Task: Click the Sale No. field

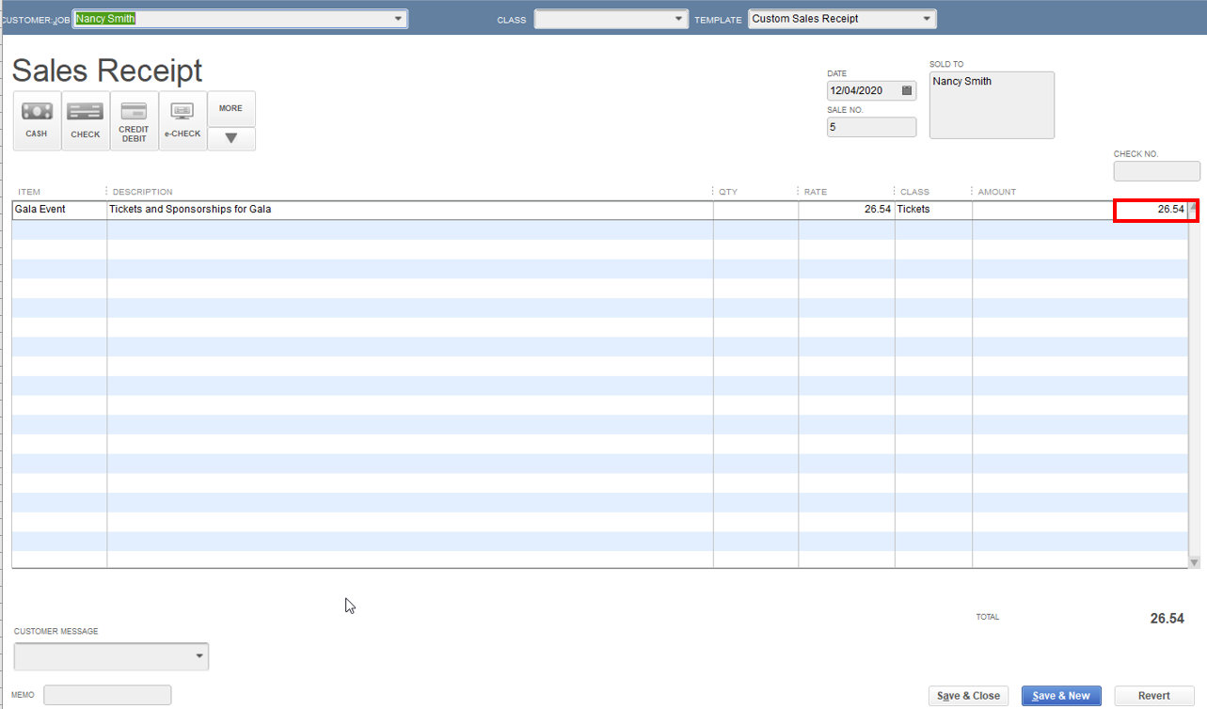Action: tap(871, 127)
